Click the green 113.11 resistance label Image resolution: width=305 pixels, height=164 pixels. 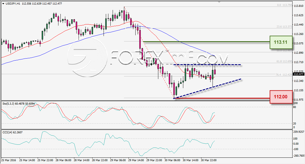click(x=281, y=42)
